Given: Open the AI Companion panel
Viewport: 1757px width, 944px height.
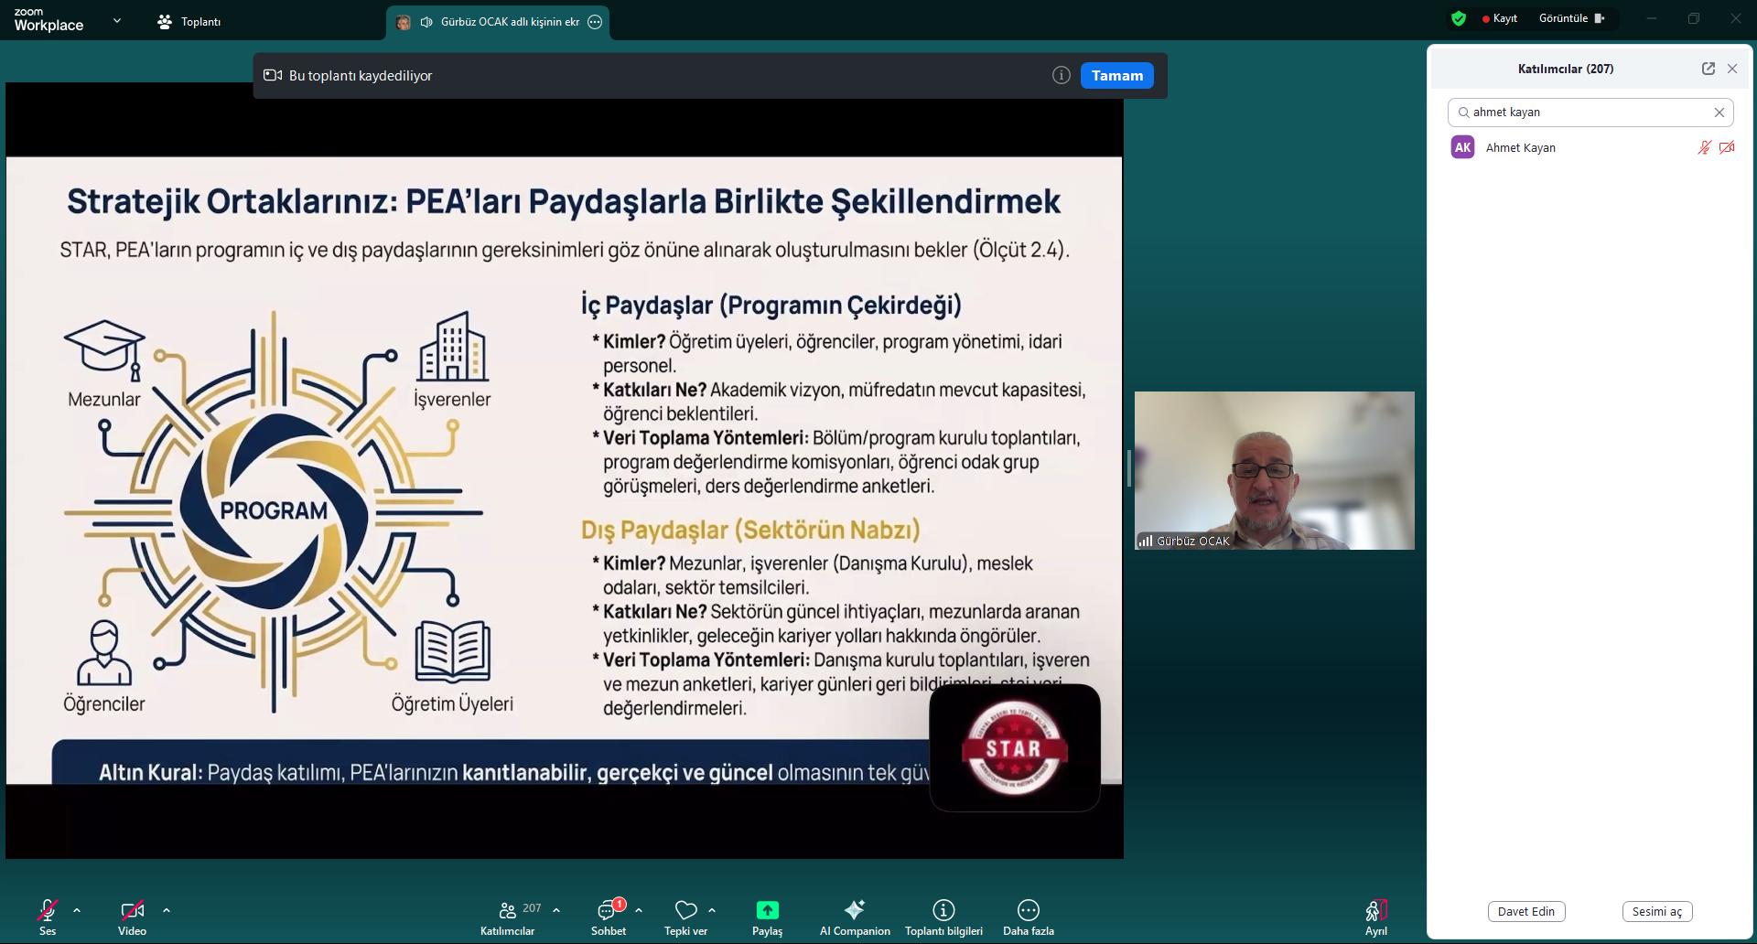Looking at the screenshot, I should point(854,916).
